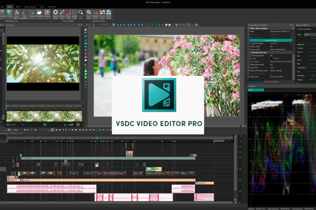Close the Properties window panel

293,25
